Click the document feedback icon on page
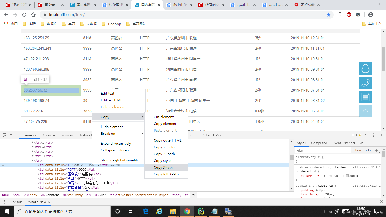 click(365, 97)
